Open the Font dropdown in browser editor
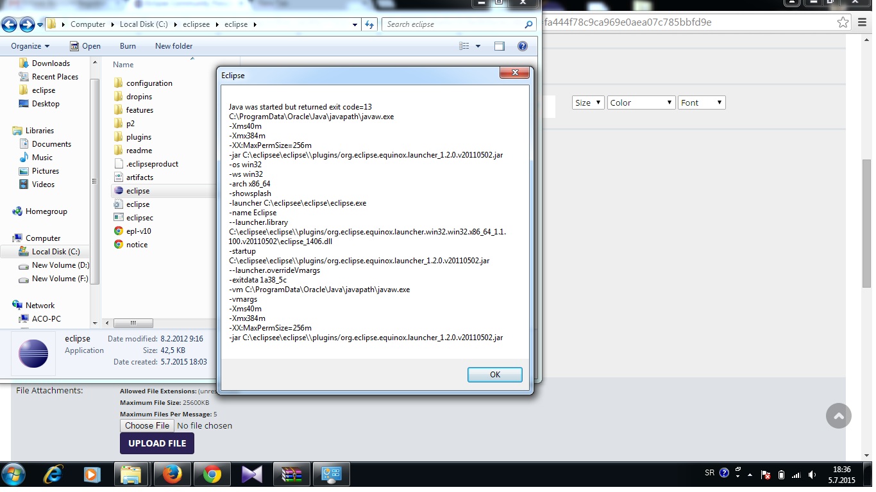 click(x=702, y=102)
